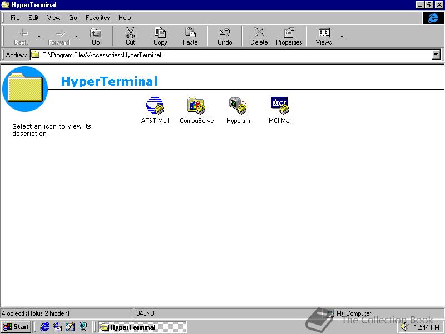Open the Favorites menu
The height and width of the screenshot is (334, 445).
click(x=98, y=18)
